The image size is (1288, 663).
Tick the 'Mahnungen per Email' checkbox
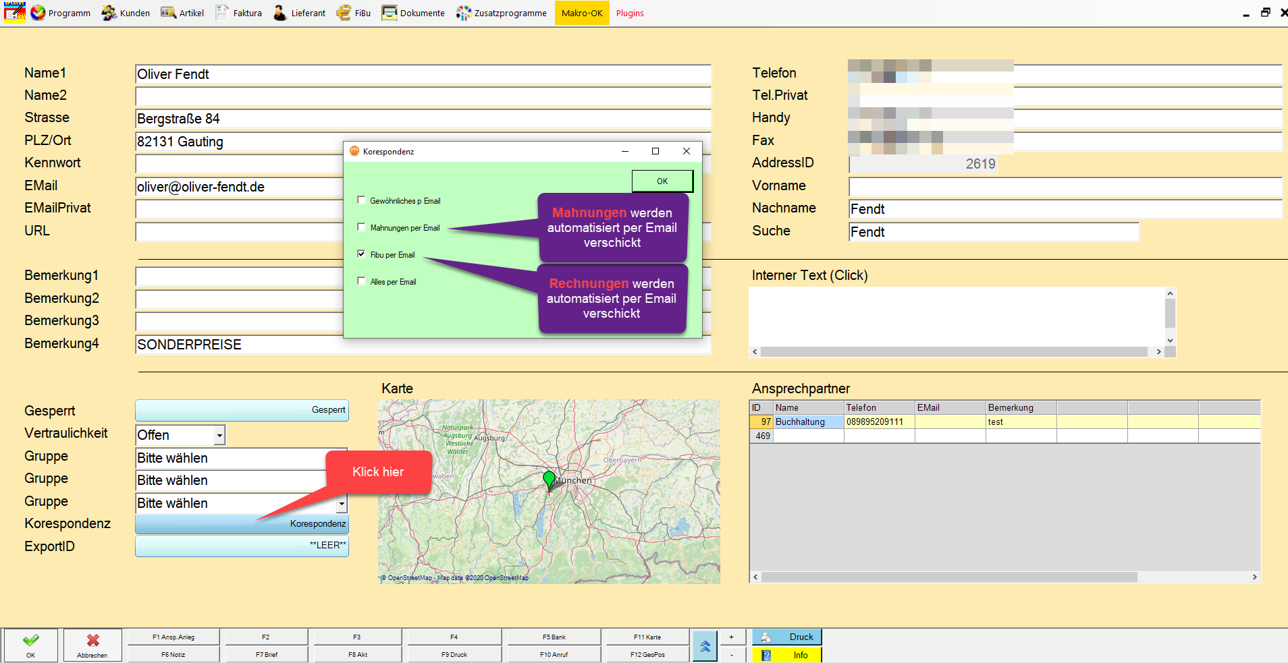tap(361, 227)
